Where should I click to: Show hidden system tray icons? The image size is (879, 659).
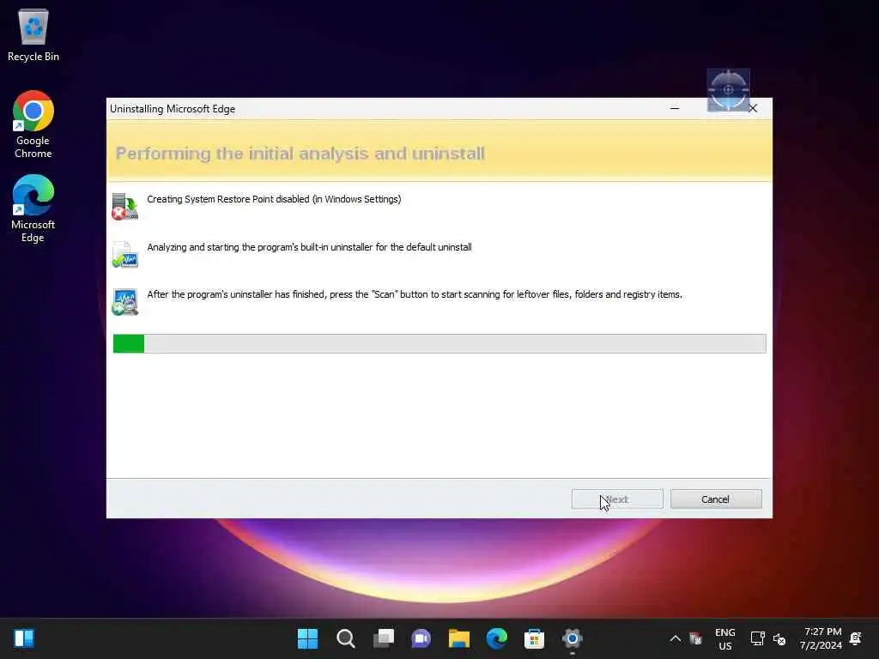coord(676,638)
